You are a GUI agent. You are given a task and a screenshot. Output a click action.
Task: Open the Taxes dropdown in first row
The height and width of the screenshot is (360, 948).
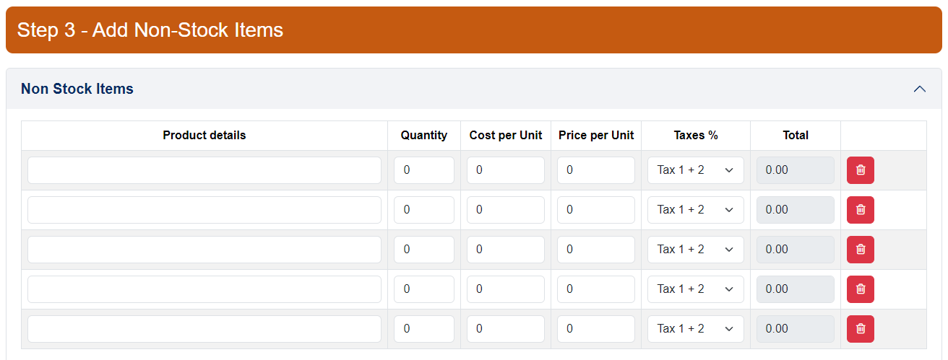[695, 170]
